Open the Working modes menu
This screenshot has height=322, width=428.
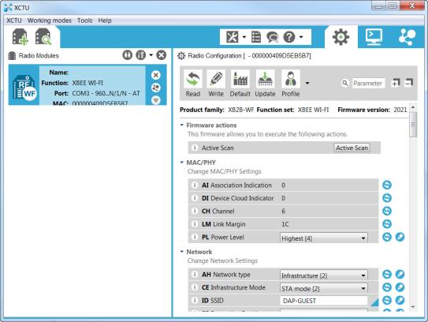(50, 21)
